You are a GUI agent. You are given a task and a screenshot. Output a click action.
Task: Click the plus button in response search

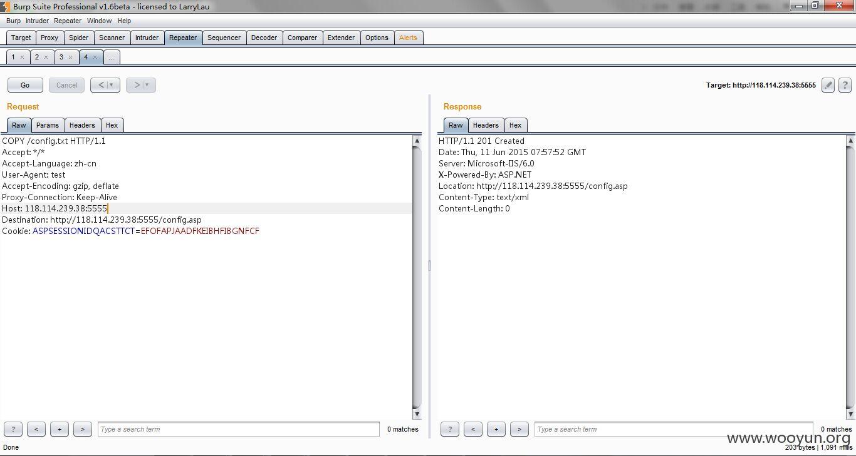coord(496,429)
